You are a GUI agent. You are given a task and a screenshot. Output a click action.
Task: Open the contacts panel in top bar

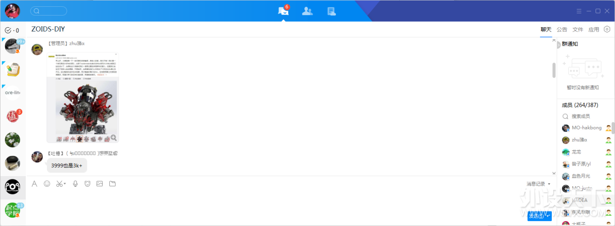coord(307,11)
